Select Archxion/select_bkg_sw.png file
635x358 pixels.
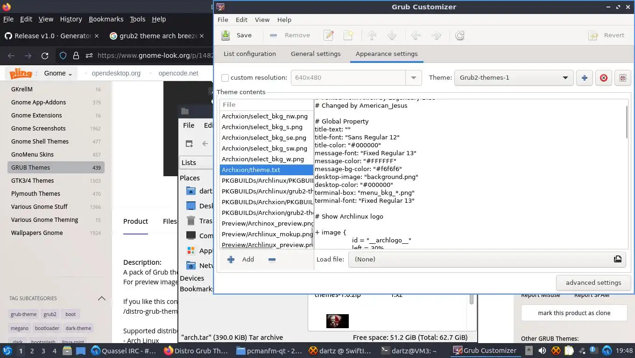(267, 148)
